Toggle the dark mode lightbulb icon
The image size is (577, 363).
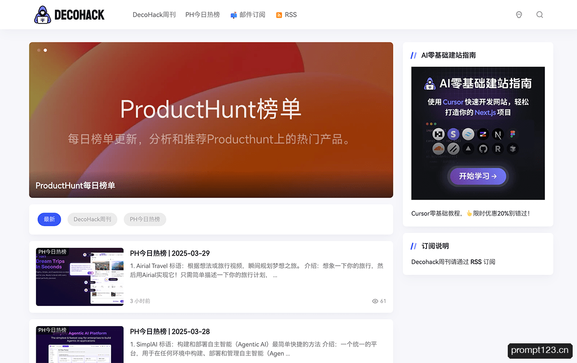pyautogui.click(x=519, y=15)
